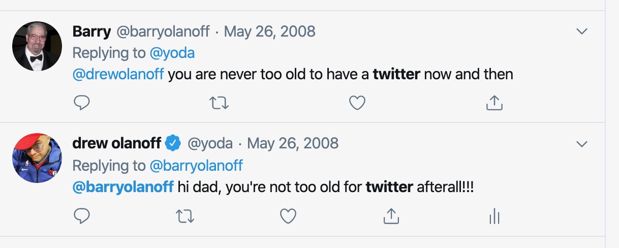The height and width of the screenshot is (248, 619).
Task: Share drew olanoff's tweet
Action: click(x=390, y=216)
